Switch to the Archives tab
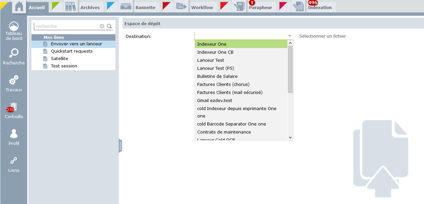424x204 pixels. coord(90,7)
